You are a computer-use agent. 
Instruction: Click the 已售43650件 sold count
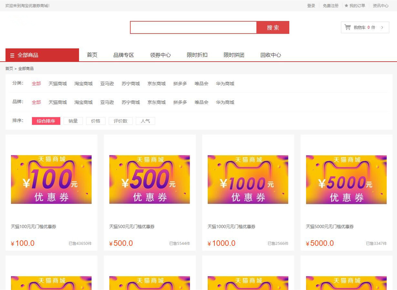point(80,244)
